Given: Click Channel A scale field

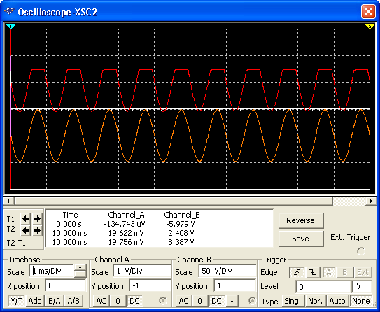Looking at the screenshot, I should click(x=142, y=271).
